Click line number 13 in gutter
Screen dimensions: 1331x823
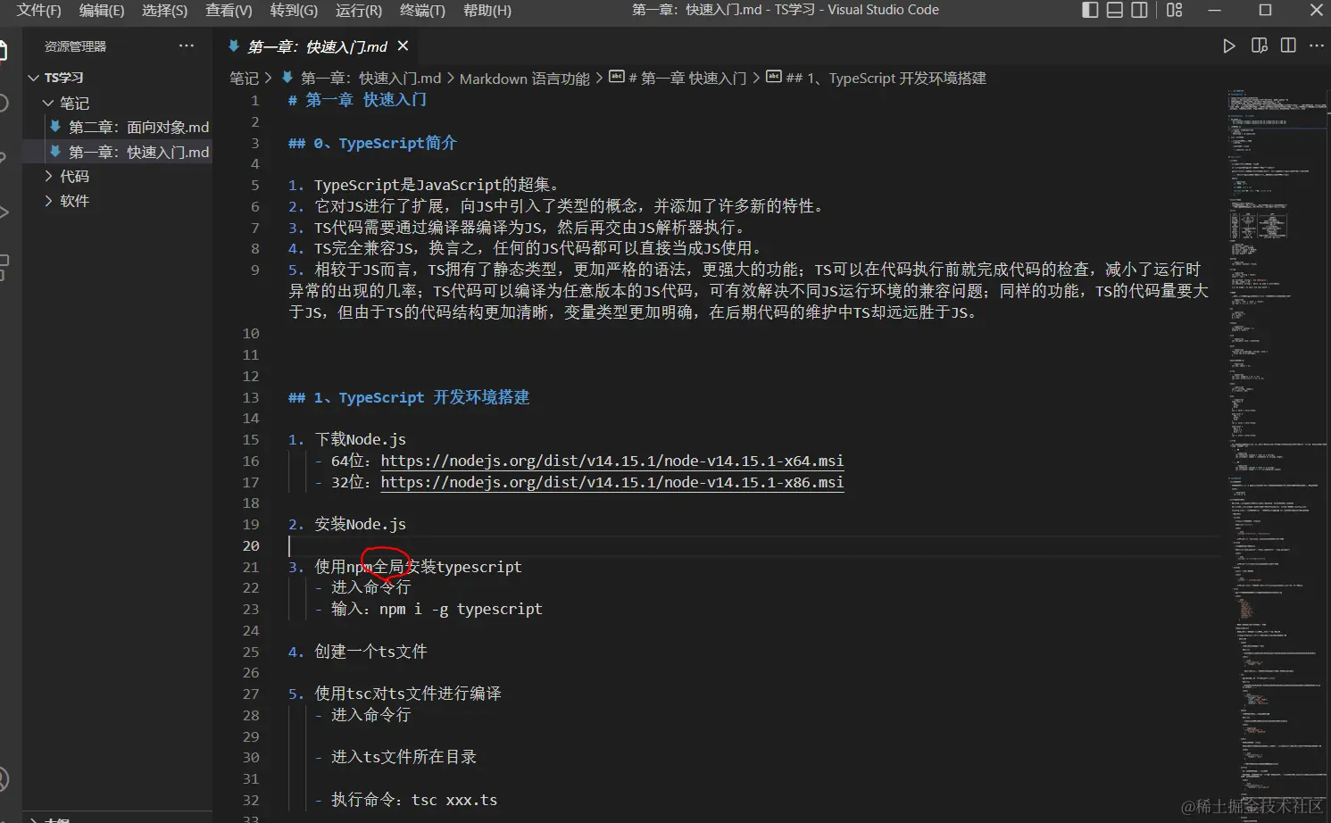251,397
